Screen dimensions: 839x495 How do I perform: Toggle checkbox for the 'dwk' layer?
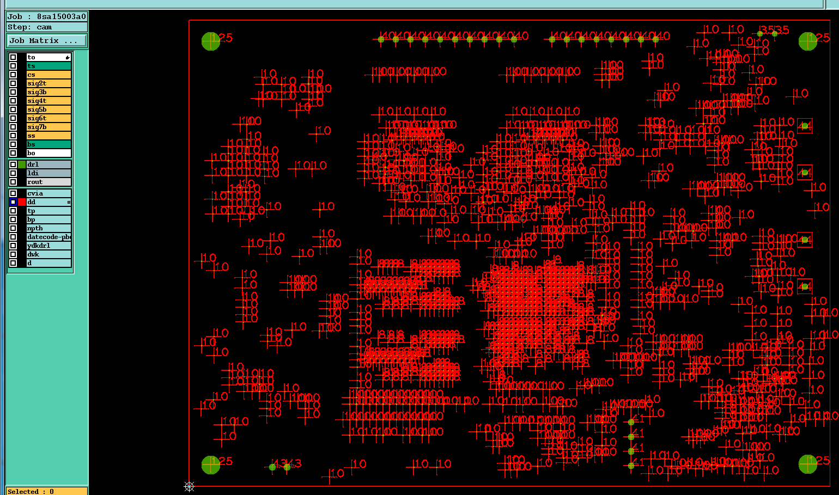pos(13,254)
